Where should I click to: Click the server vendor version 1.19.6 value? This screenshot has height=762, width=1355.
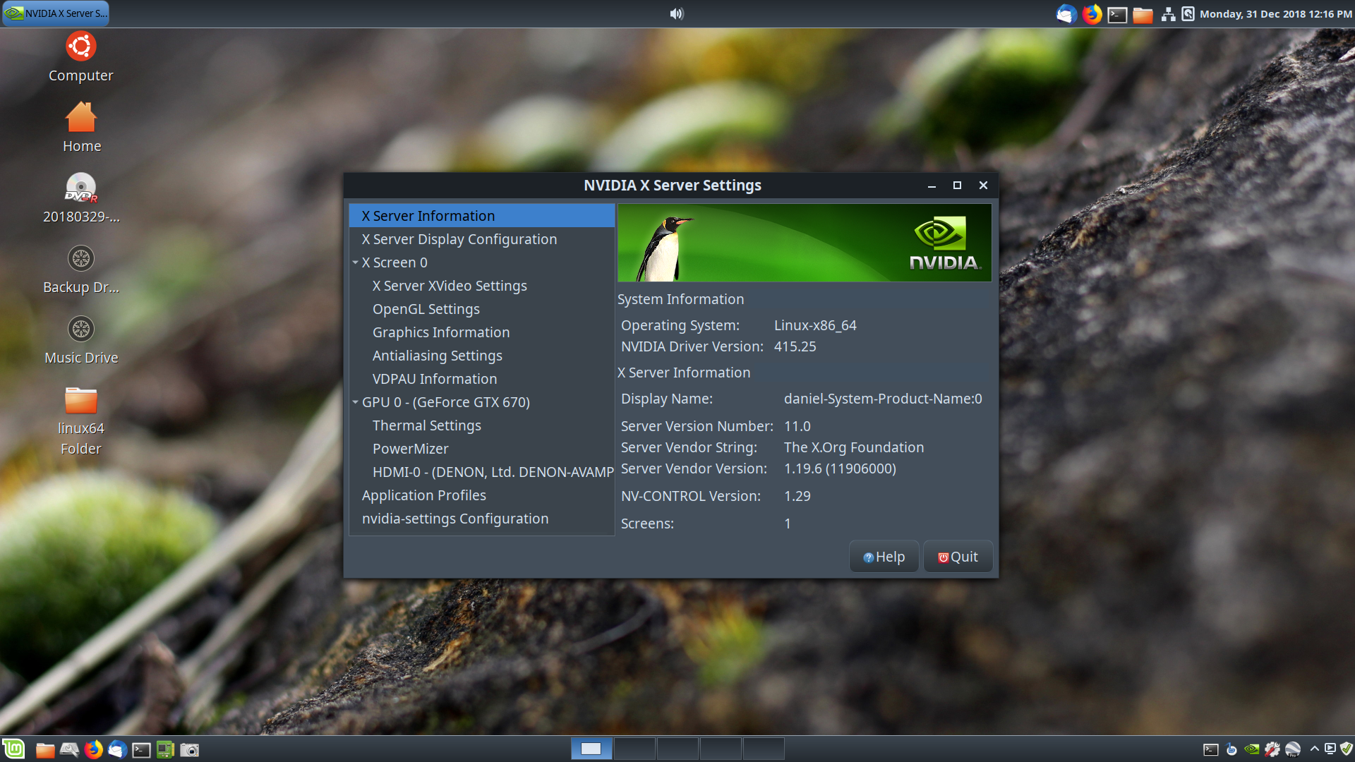pyautogui.click(x=840, y=468)
